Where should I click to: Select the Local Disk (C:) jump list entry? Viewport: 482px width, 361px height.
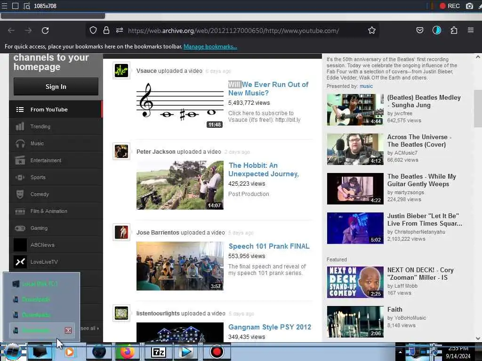(x=42, y=283)
